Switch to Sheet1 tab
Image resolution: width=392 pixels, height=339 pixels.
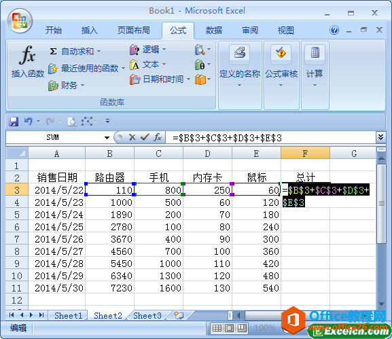click(68, 315)
